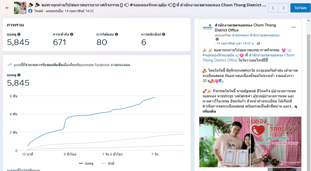Click the blue โปรโมท button

coord(300,8)
